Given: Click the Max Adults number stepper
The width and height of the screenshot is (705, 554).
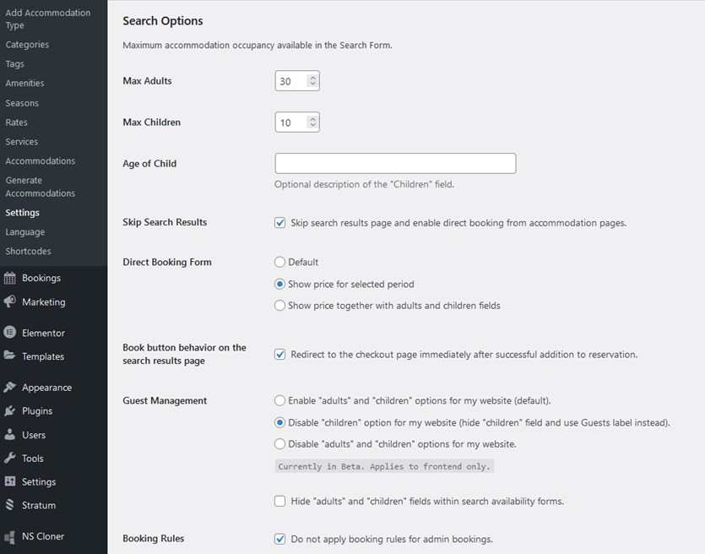Looking at the screenshot, I should tap(313, 81).
